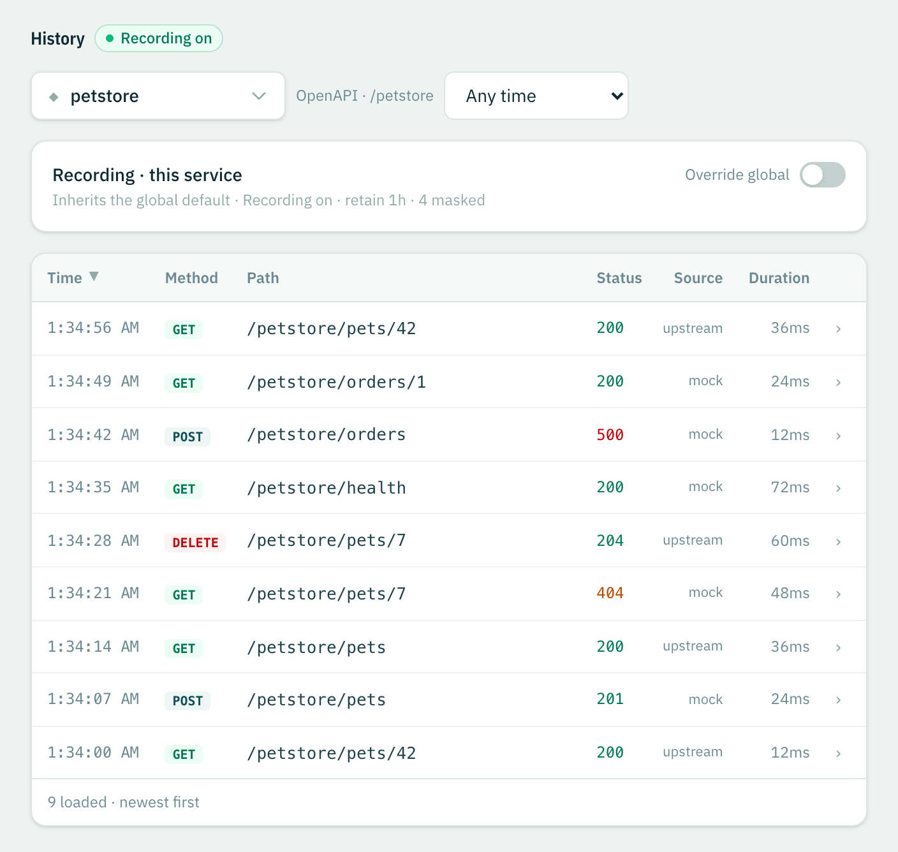The image size is (898, 852).
Task: Expand the 1:34:00 AM request row chevron
Action: pos(838,753)
